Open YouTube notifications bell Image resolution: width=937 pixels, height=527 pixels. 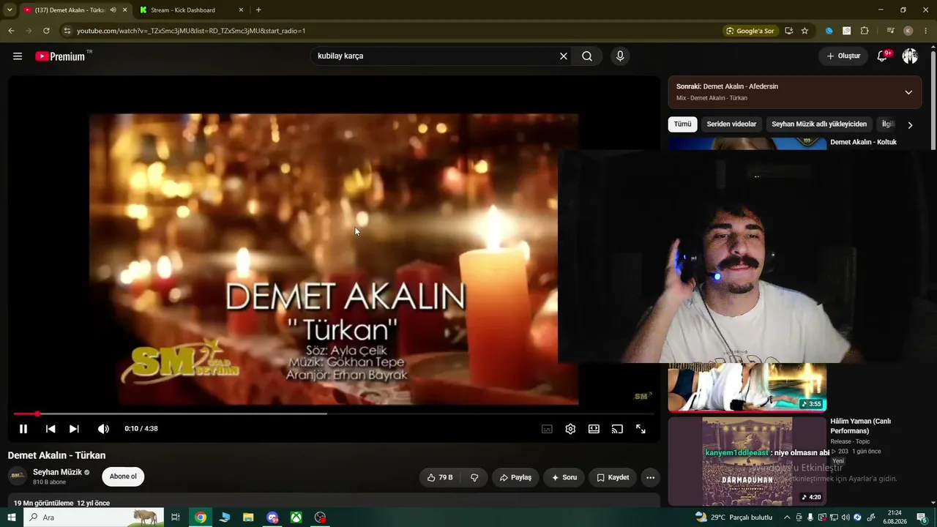tap(883, 56)
